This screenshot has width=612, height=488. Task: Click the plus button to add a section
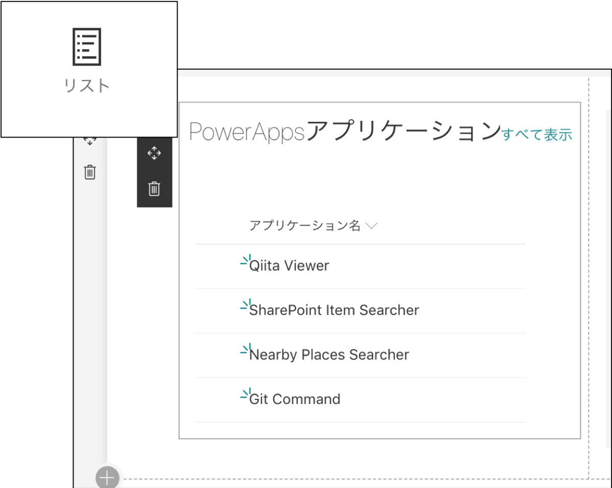pos(107,478)
